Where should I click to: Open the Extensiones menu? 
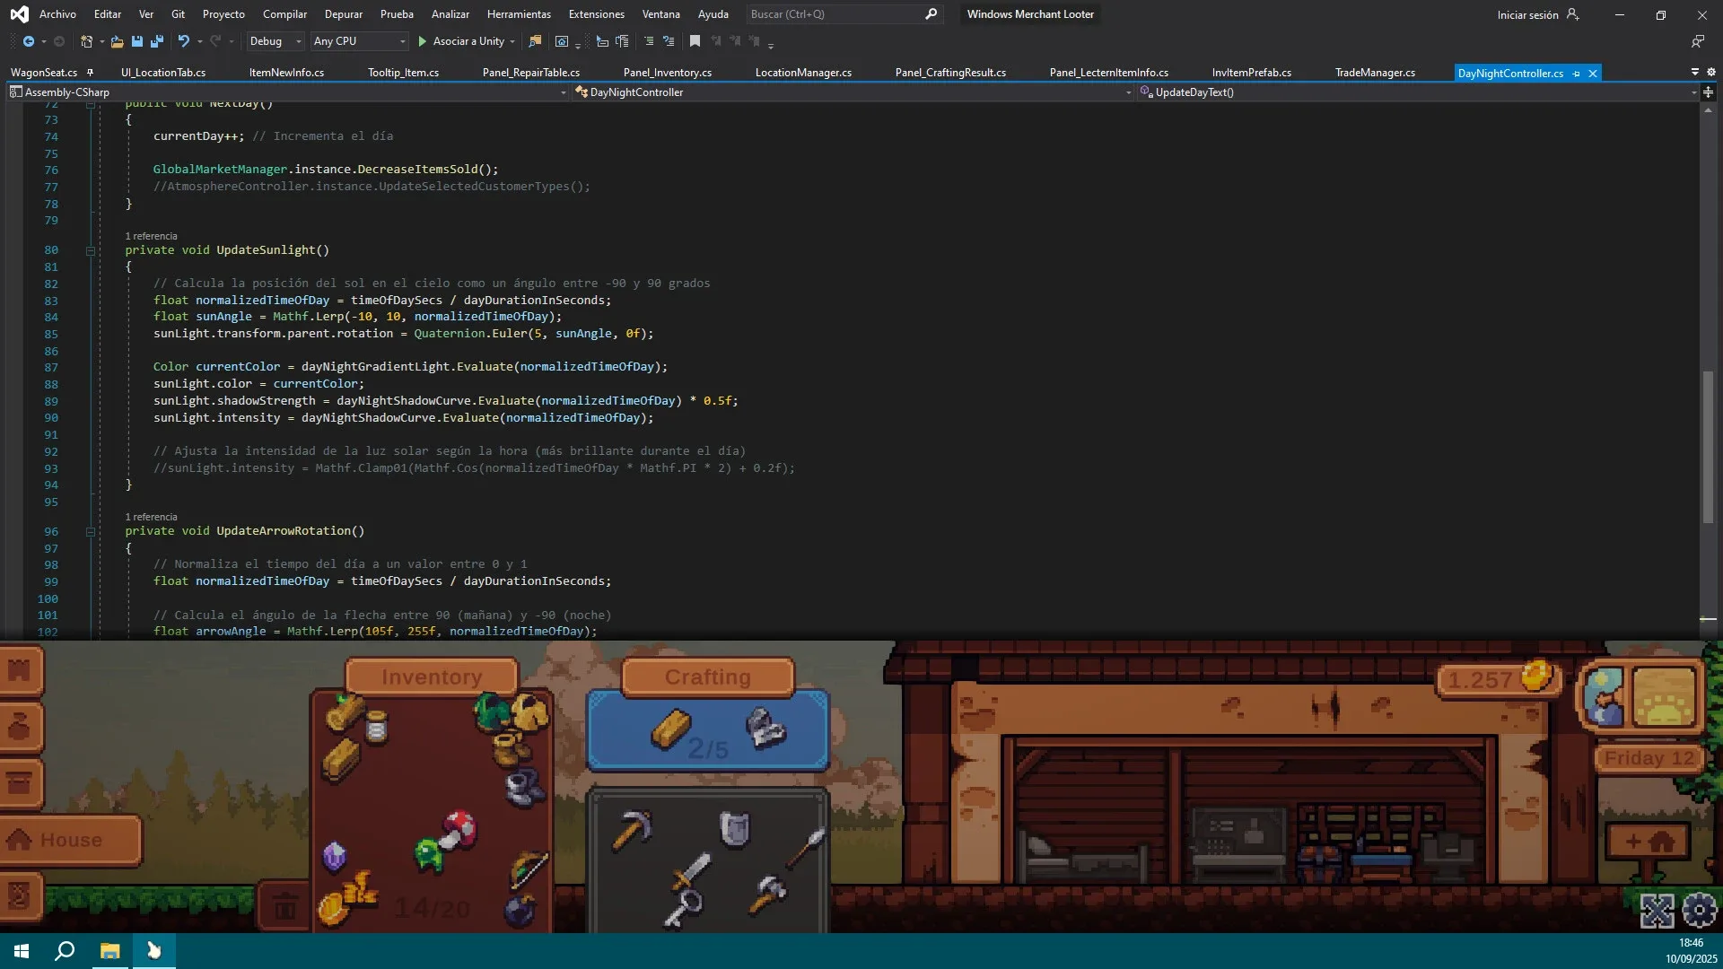tap(596, 14)
